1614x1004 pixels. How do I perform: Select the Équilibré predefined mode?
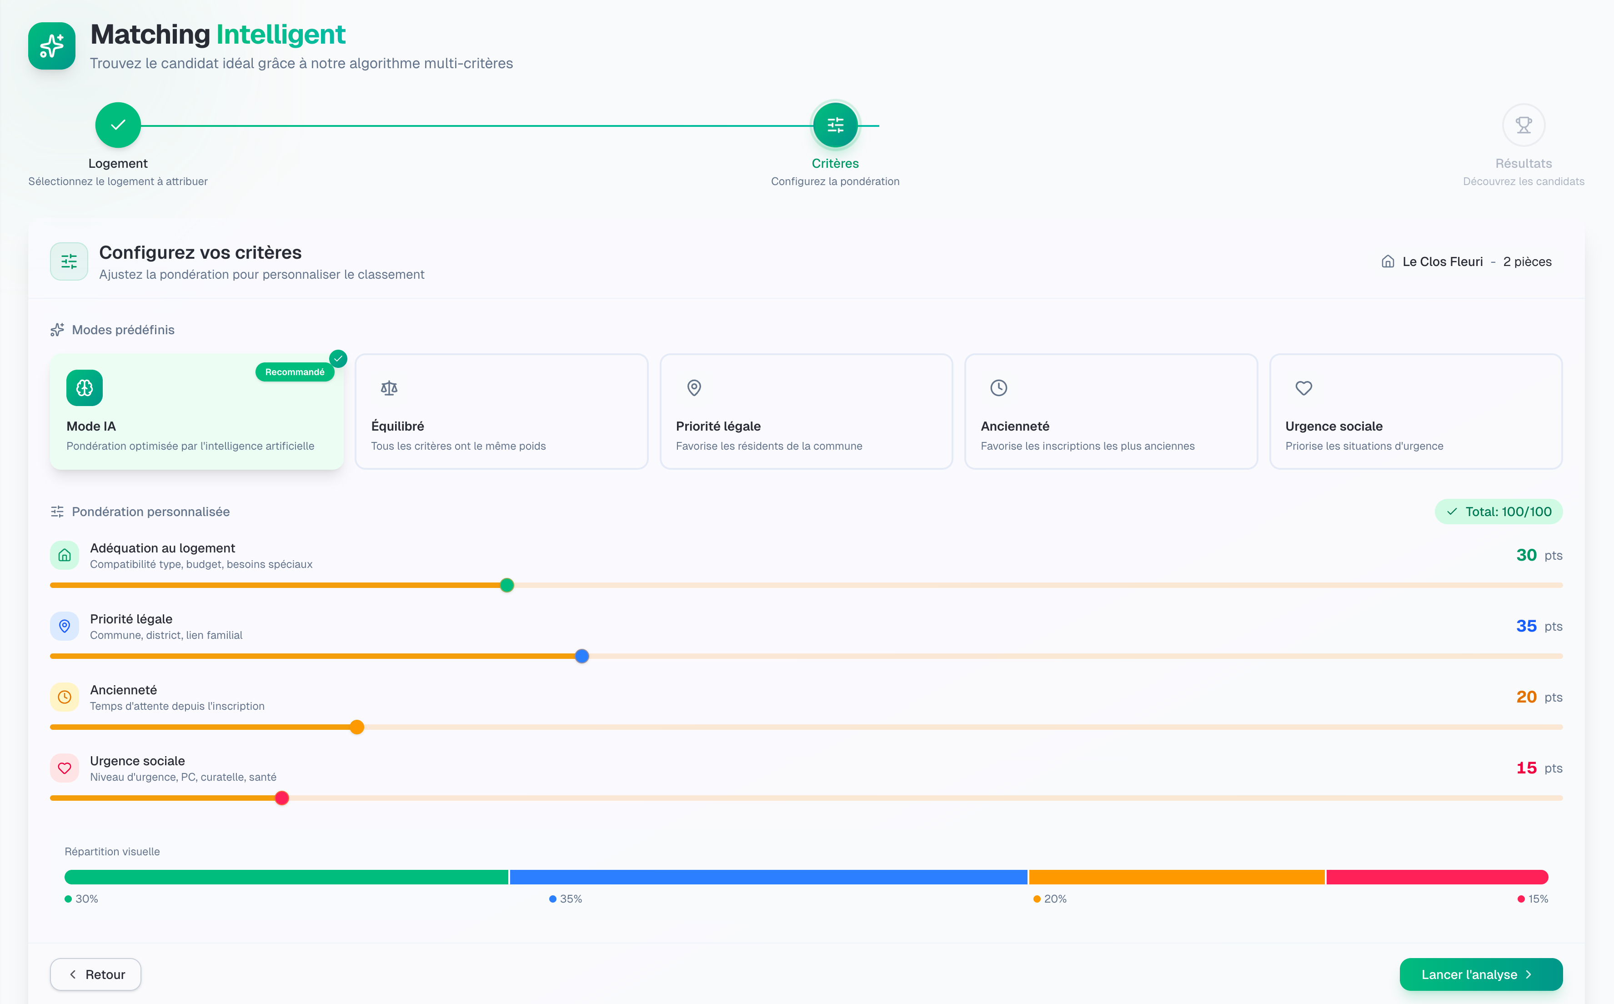click(501, 412)
